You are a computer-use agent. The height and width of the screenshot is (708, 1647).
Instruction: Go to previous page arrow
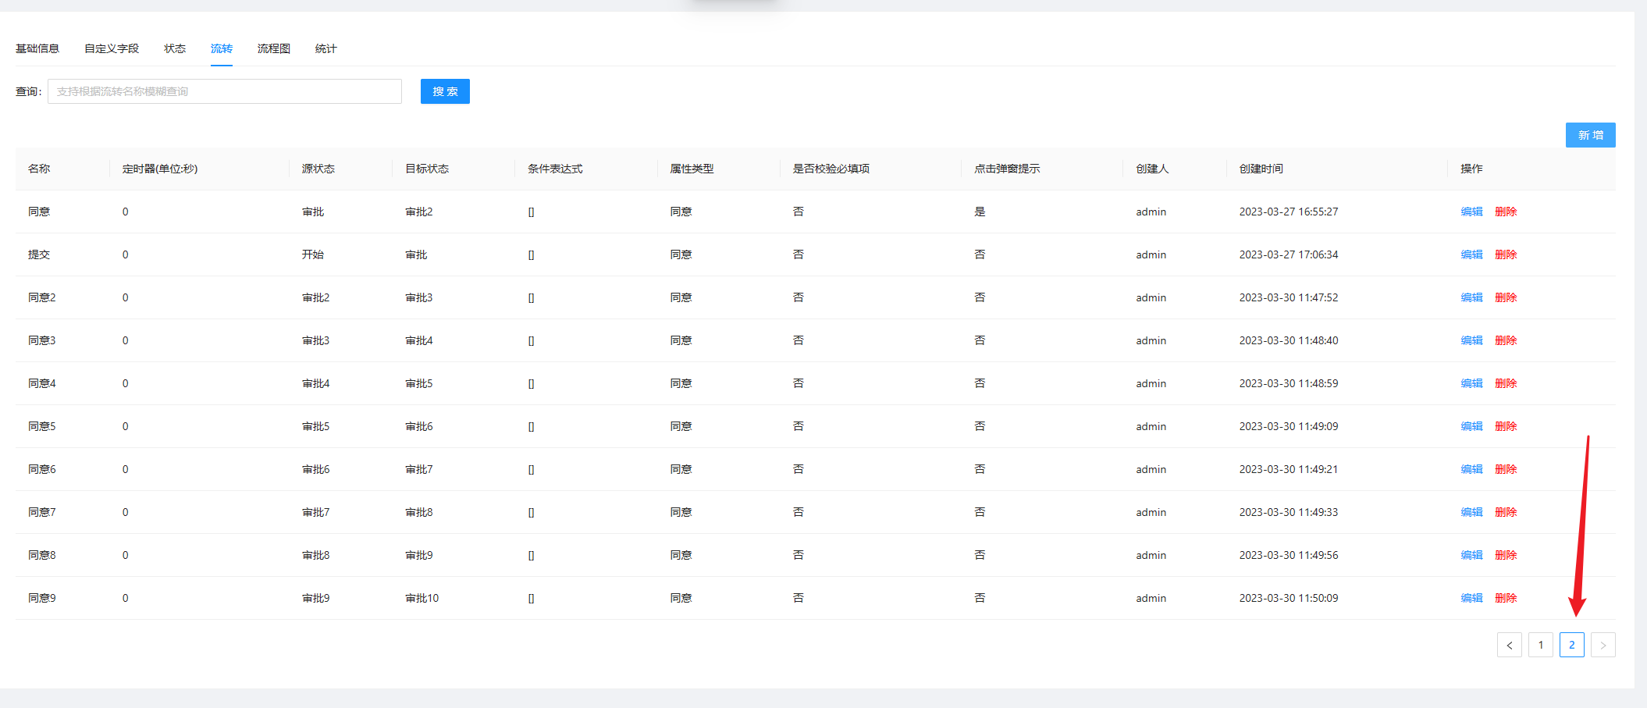(1509, 645)
